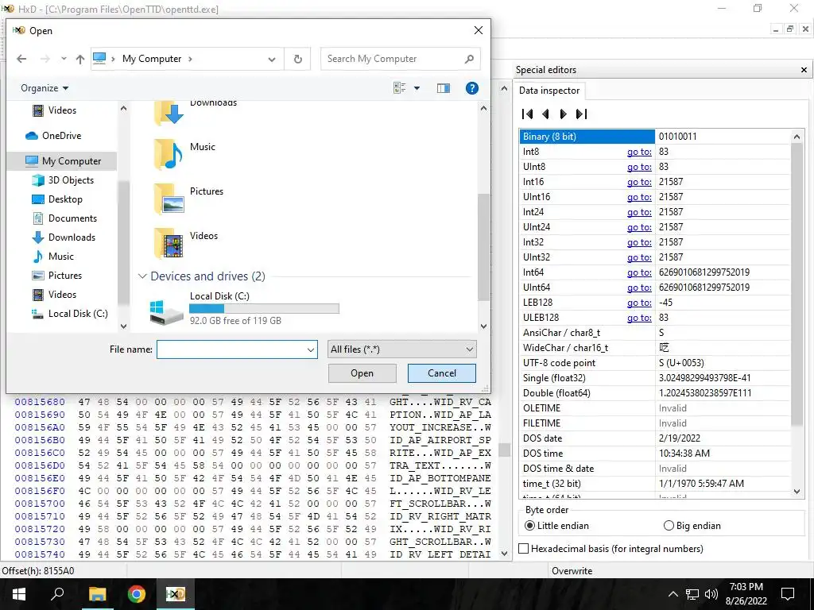Close the Special editors panel
Screen dimensions: 814x610
804,70
